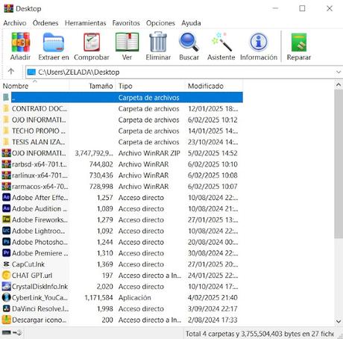Select the TESIS ALAN IZA folder row
343x339 pixels.
122,142
